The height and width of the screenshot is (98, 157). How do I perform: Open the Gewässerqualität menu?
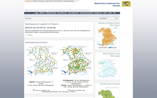click(x=86, y=13)
